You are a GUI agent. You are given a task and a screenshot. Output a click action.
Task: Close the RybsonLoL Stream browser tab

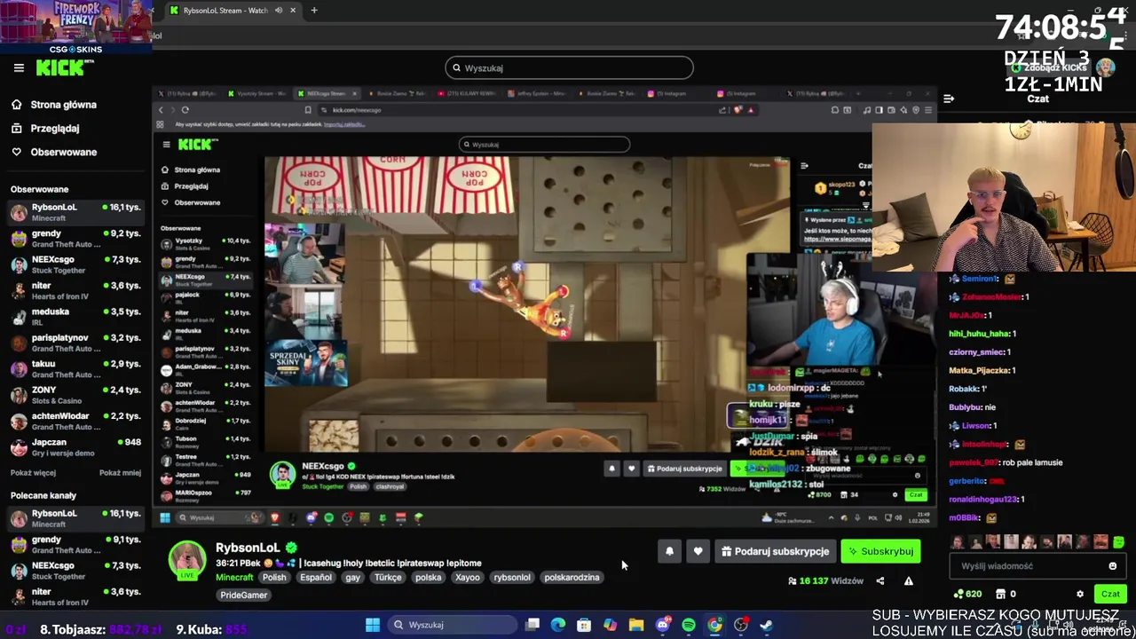point(293,11)
